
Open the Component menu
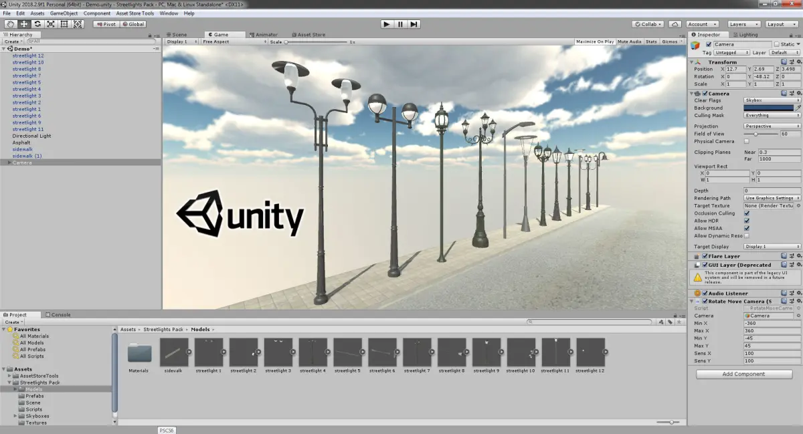click(x=97, y=13)
